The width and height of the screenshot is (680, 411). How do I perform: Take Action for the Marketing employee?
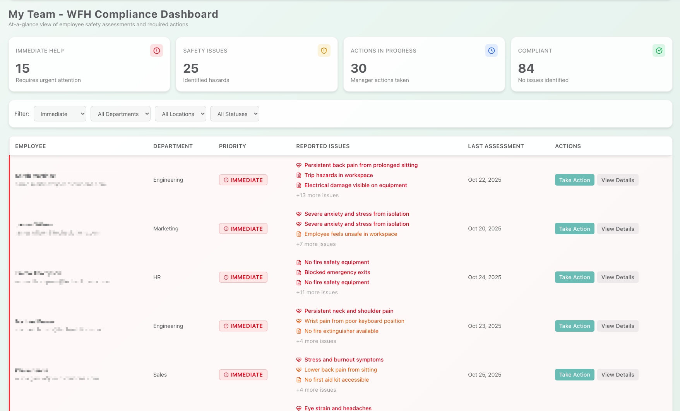pos(574,229)
